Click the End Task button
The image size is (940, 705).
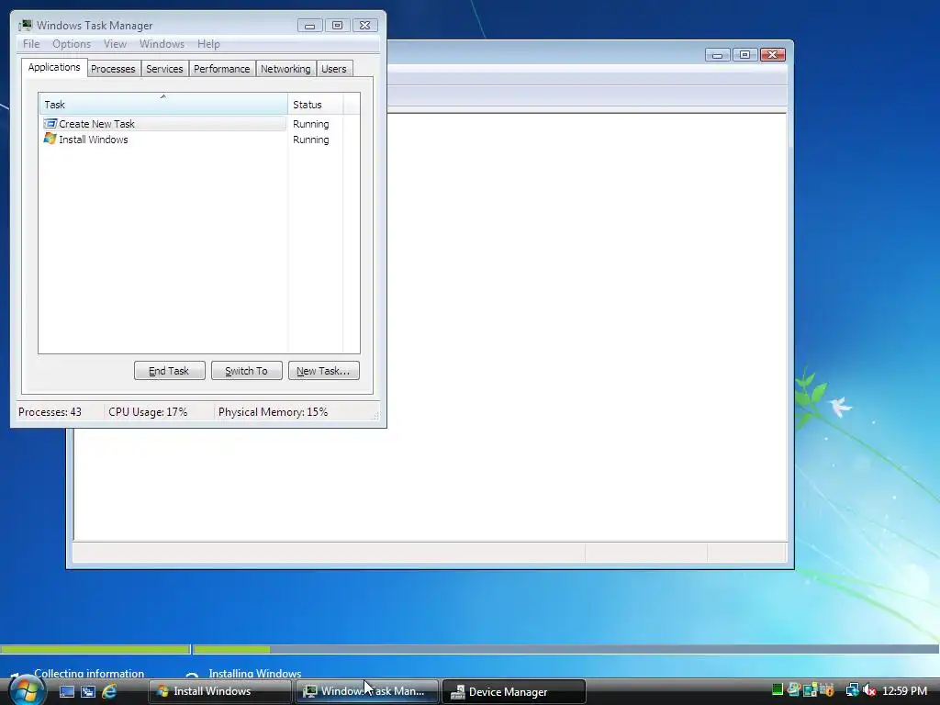point(169,371)
